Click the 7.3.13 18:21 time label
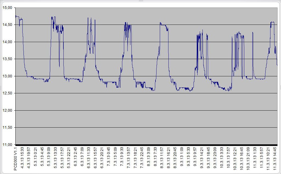 pyautogui.click(x=135, y=158)
